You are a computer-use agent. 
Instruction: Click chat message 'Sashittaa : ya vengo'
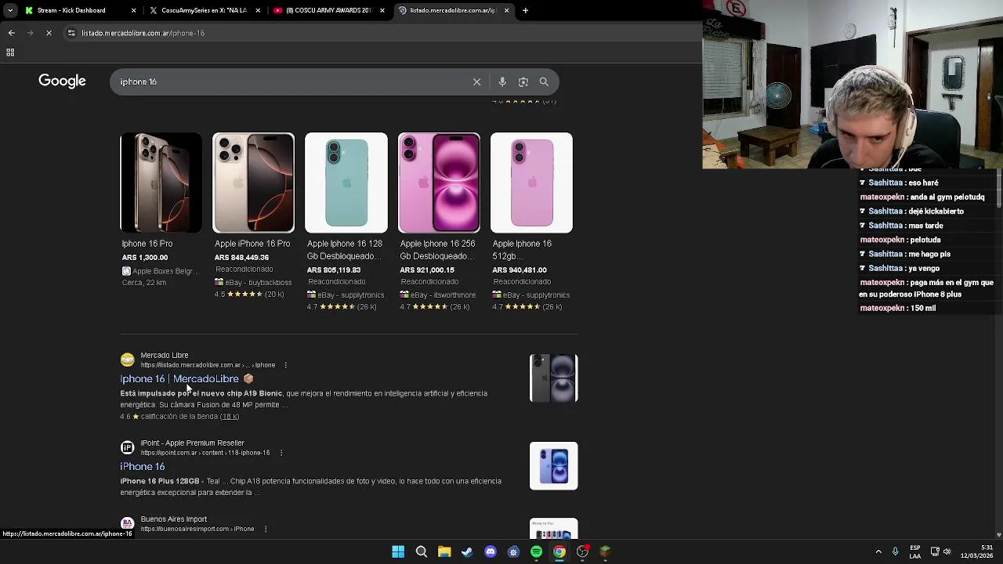click(900, 268)
